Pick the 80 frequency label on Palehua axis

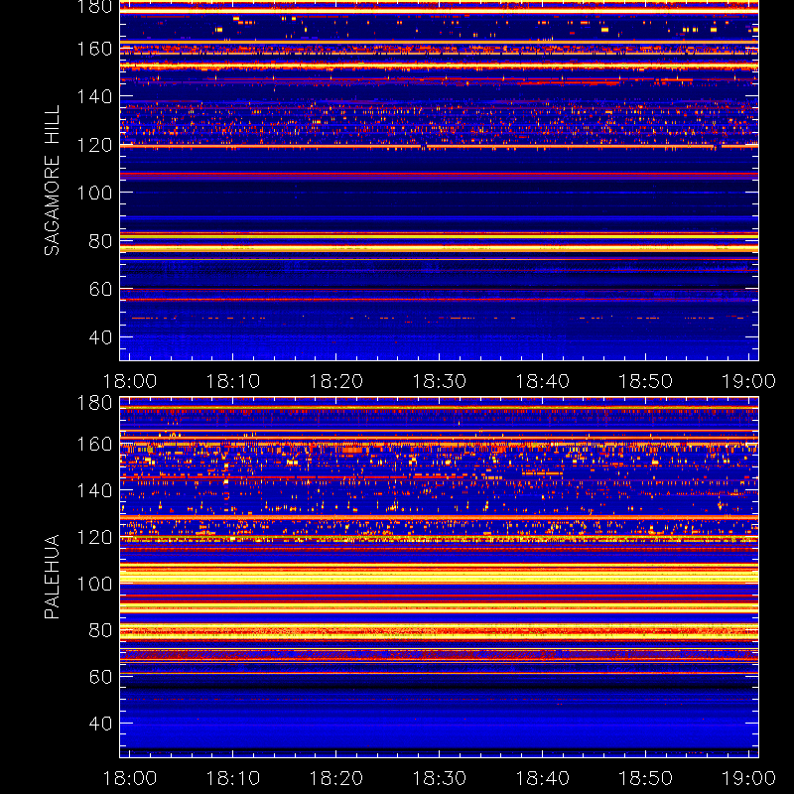[100, 630]
